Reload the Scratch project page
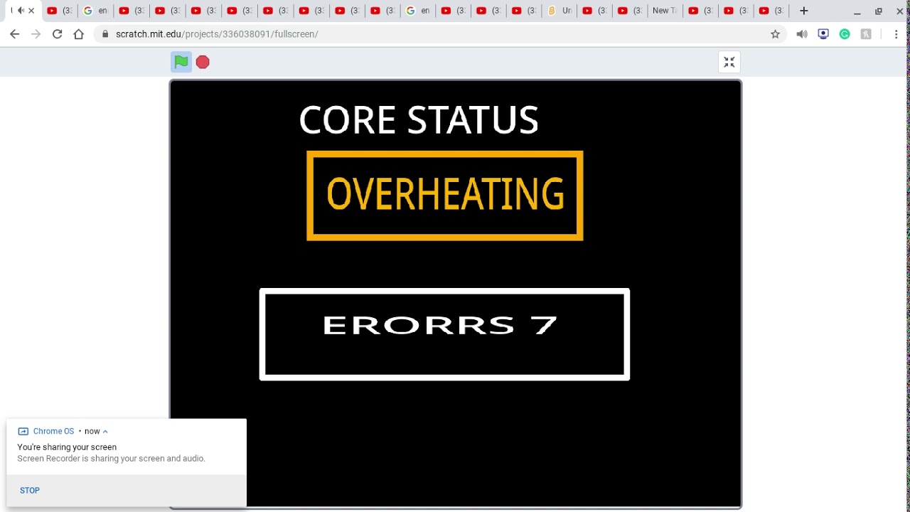 coord(57,34)
